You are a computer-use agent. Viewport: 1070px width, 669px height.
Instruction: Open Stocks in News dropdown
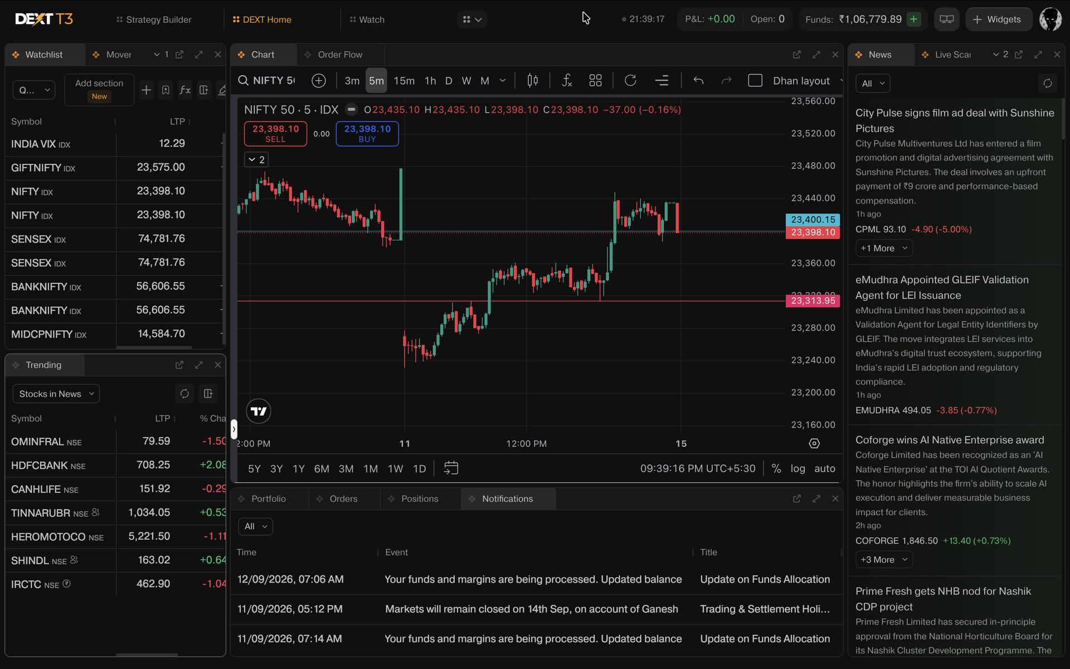tap(56, 394)
